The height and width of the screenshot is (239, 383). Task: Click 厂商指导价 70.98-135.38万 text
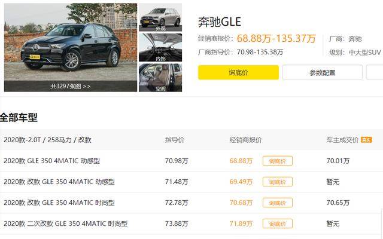tap(241, 52)
